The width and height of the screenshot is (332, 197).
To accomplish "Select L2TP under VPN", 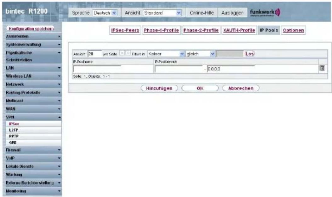I will point(34,130).
